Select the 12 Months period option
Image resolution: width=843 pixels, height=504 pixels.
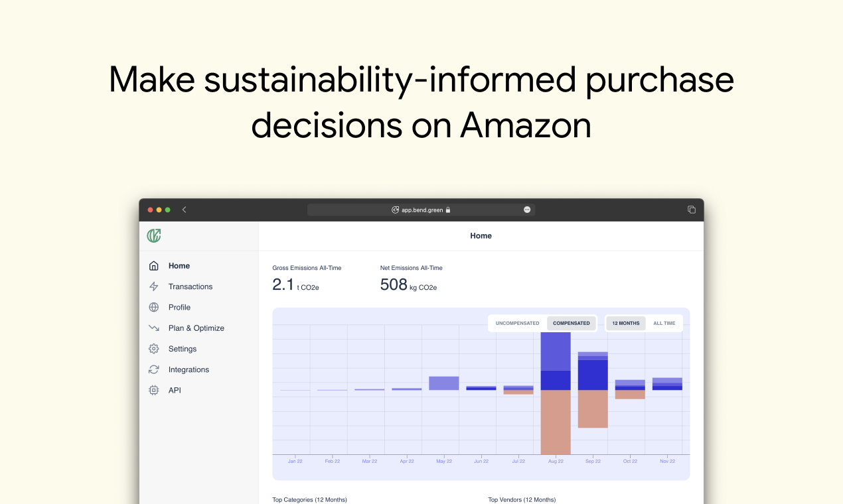625,323
